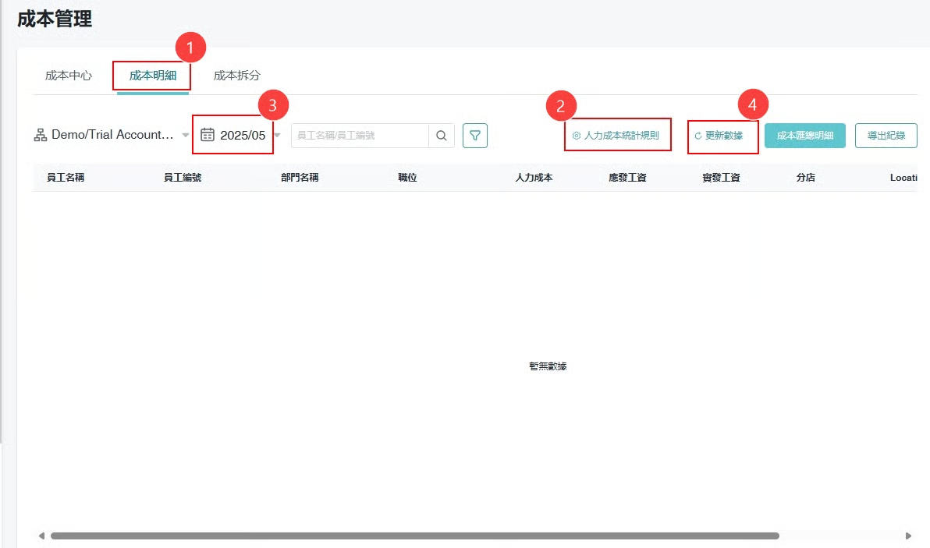The image size is (930, 548).
Task: Click the organization tree icon before Demo/Trial Account
Action: (41, 135)
